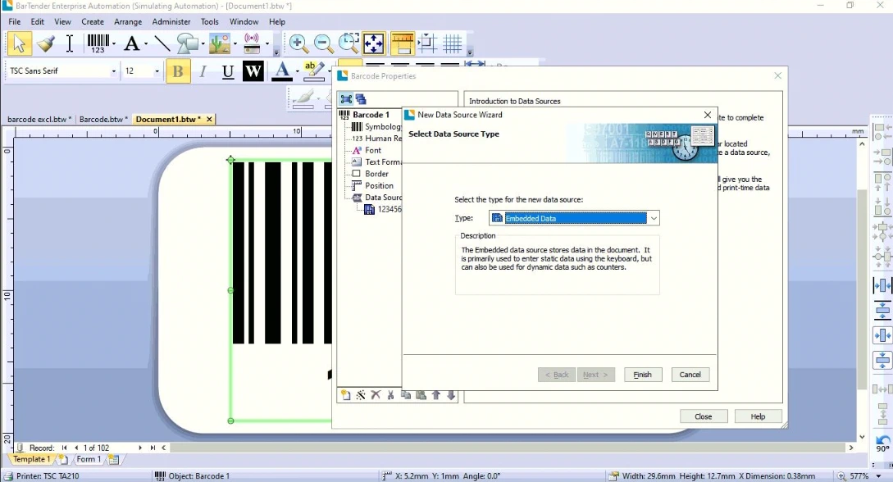Open picture tool dropdown arrow
The width and height of the screenshot is (893, 482).
click(235, 43)
